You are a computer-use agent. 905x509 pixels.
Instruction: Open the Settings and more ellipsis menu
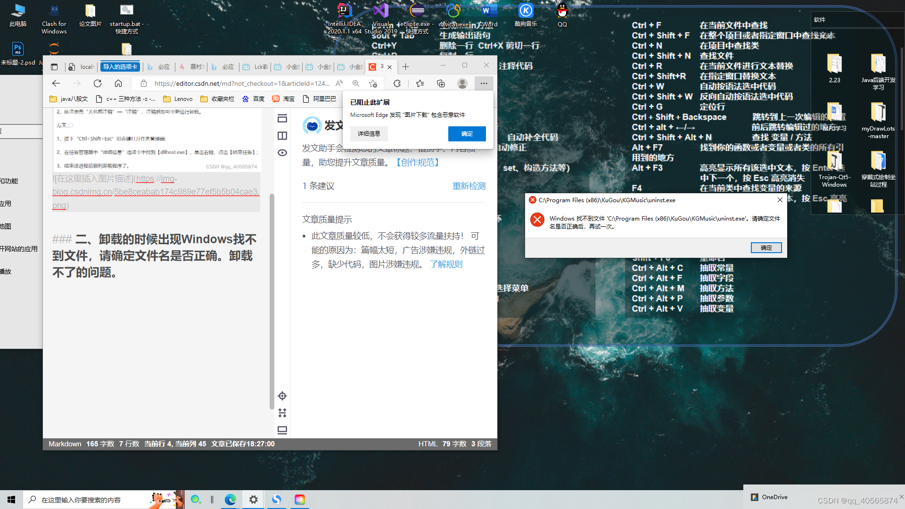tap(484, 83)
